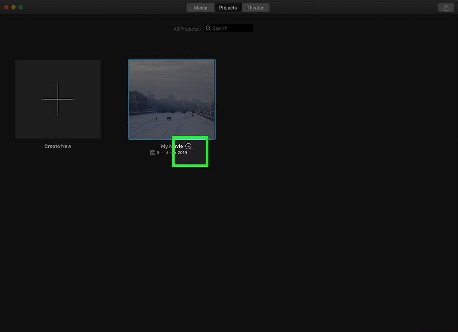The height and width of the screenshot is (332, 458).
Task: Switch to the Theater tab
Action: tap(255, 8)
